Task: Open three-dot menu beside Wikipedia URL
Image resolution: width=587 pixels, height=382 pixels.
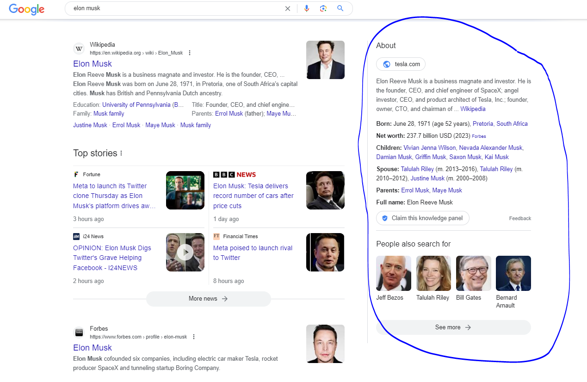Action: [x=189, y=53]
